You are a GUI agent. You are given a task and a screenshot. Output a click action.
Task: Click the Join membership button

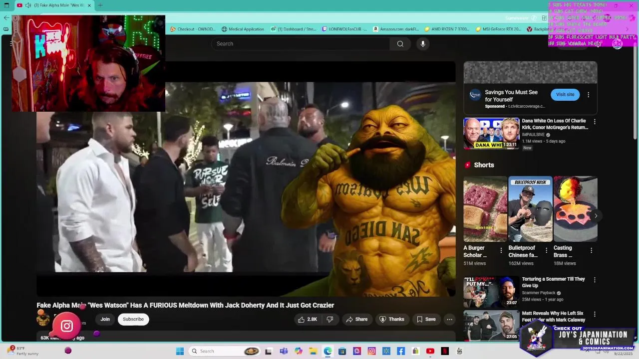(105, 319)
